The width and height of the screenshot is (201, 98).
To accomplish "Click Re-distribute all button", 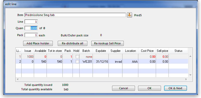I will tap(73, 43).
